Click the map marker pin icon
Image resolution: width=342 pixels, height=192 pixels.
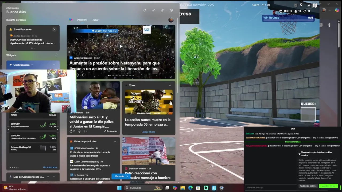pyautogui.click(x=301, y=5)
